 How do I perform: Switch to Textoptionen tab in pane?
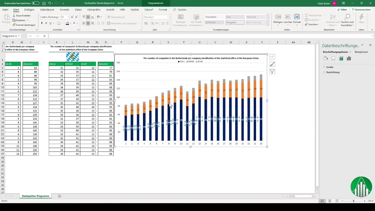click(x=361, y=52)
